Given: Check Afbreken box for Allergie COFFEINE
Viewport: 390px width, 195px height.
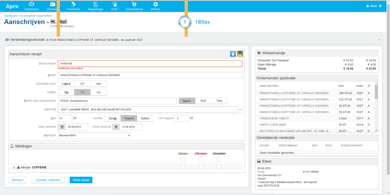Looking at the screenshot, I should (201, 167).
